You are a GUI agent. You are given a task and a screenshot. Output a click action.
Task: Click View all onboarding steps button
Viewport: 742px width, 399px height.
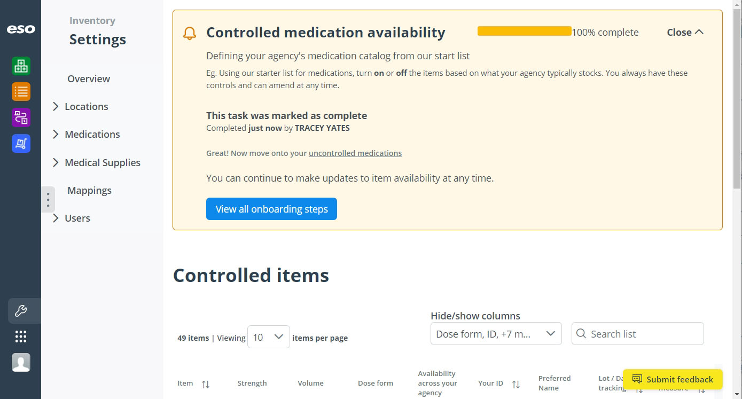271,209
